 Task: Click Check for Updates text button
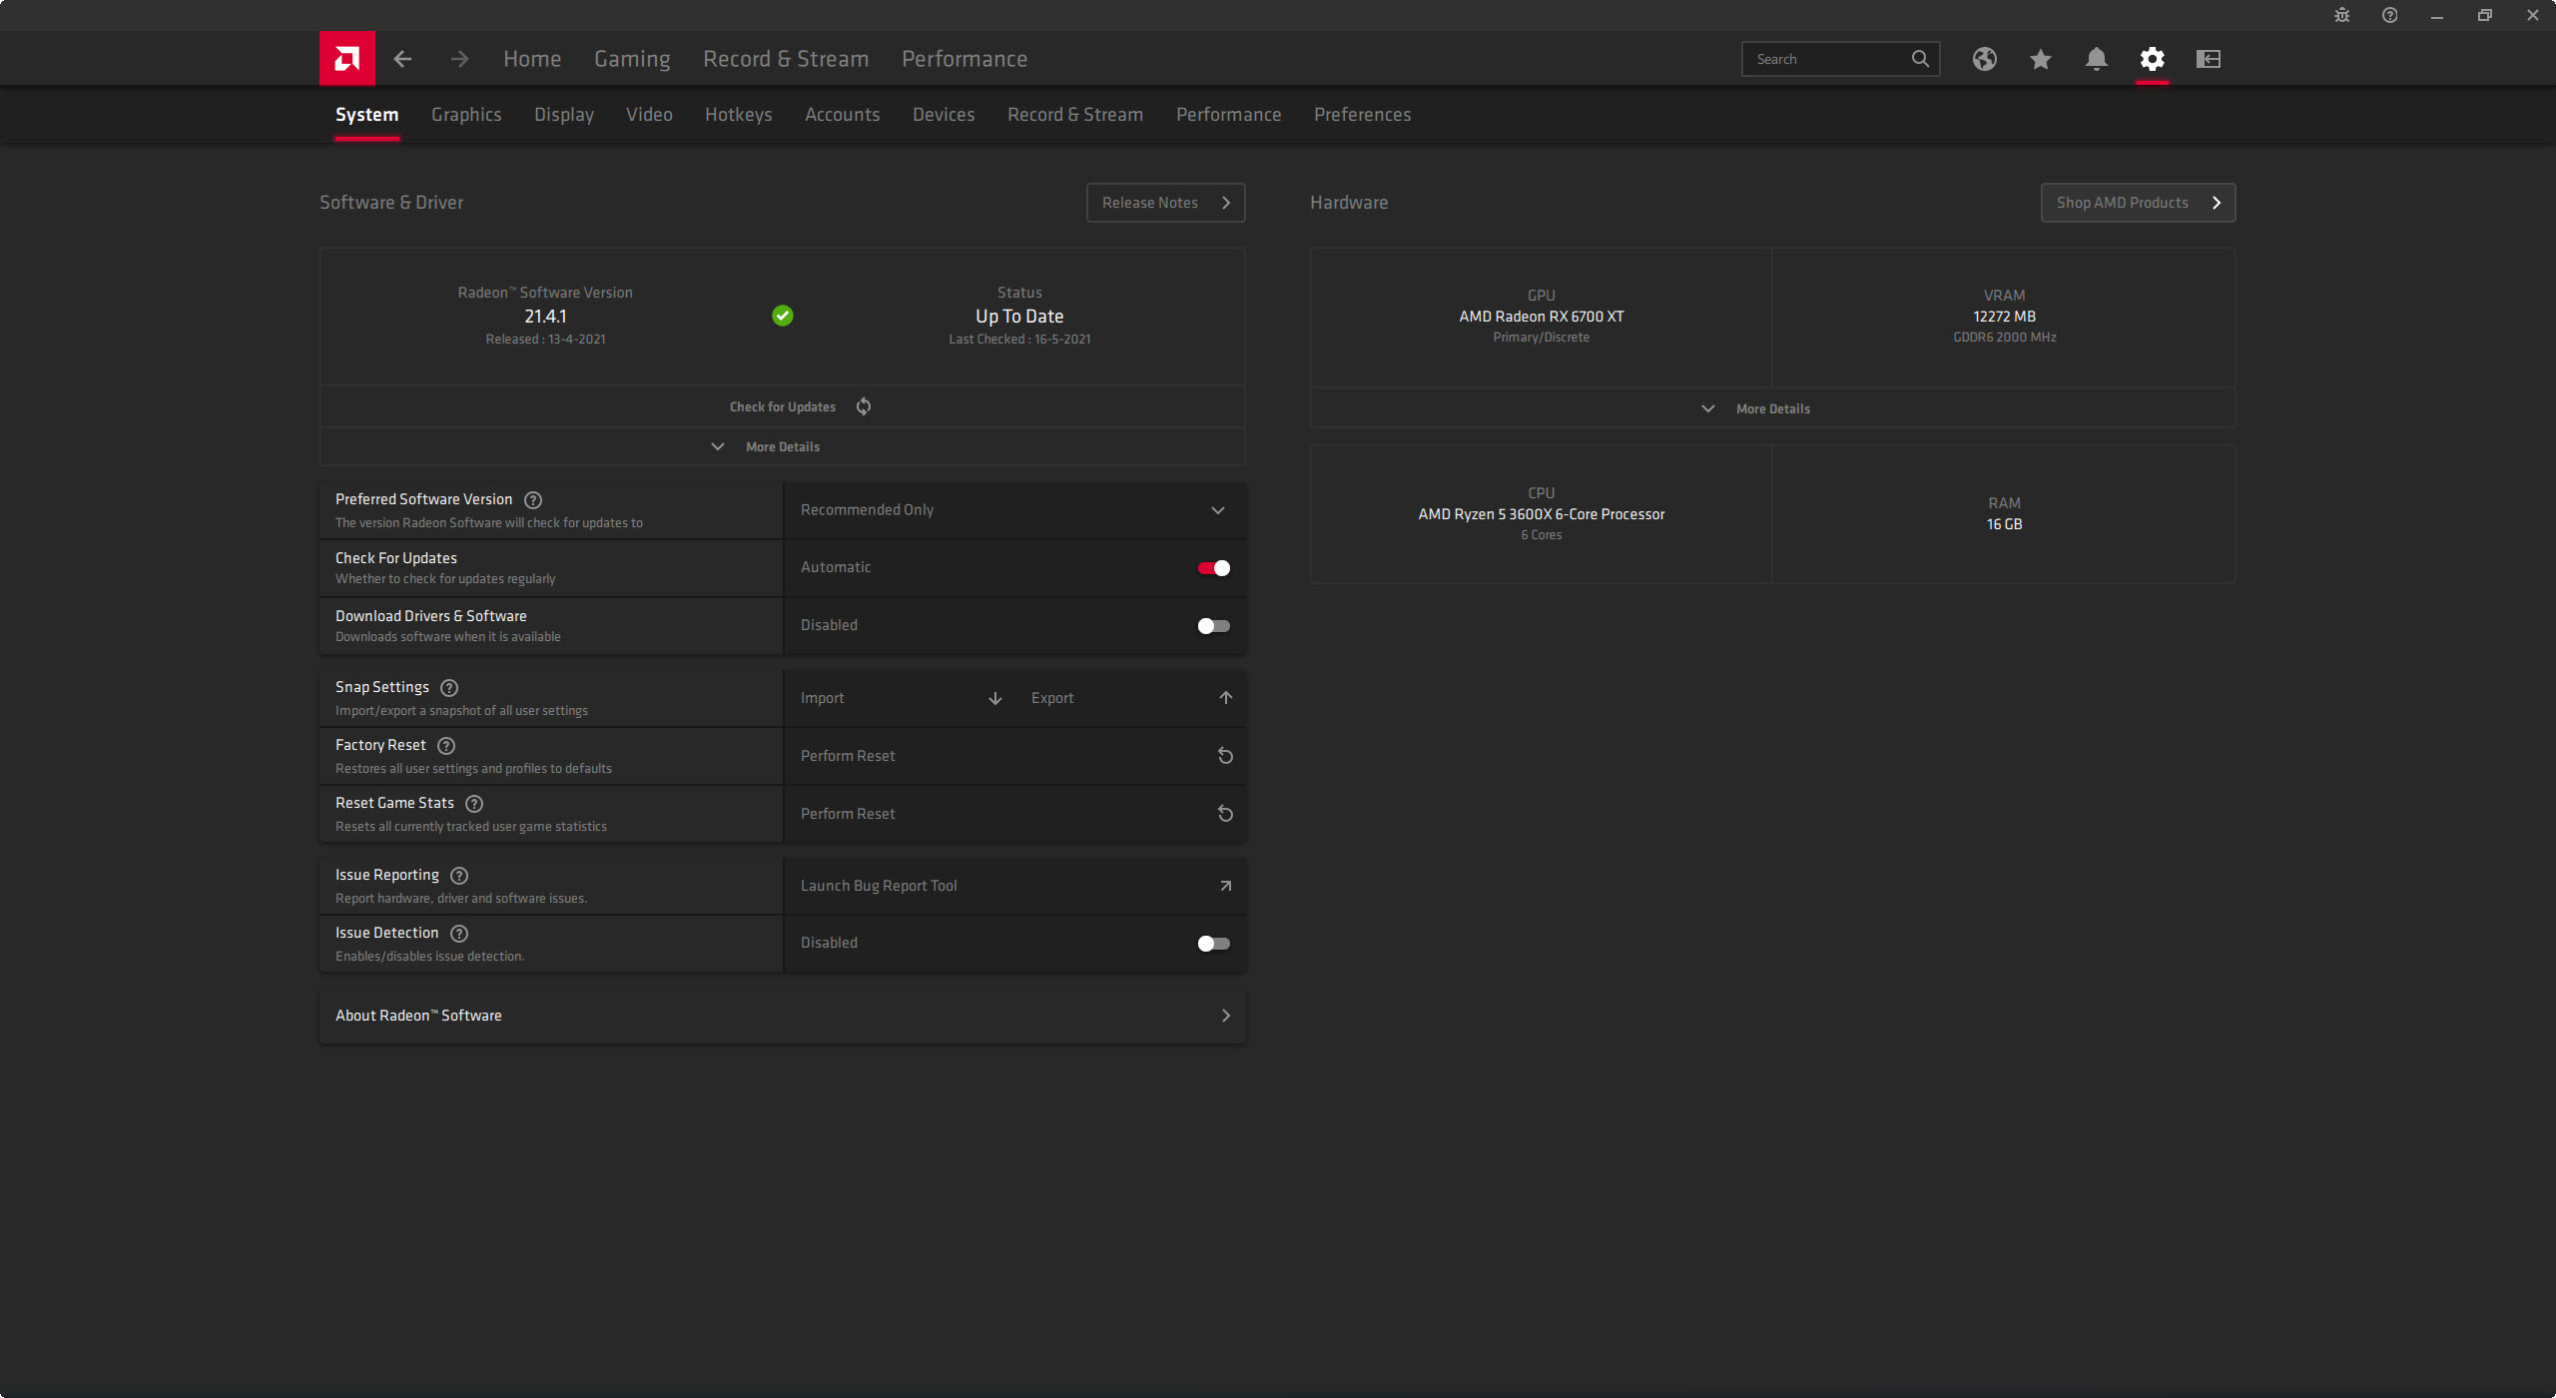click(x=783, y=407)
